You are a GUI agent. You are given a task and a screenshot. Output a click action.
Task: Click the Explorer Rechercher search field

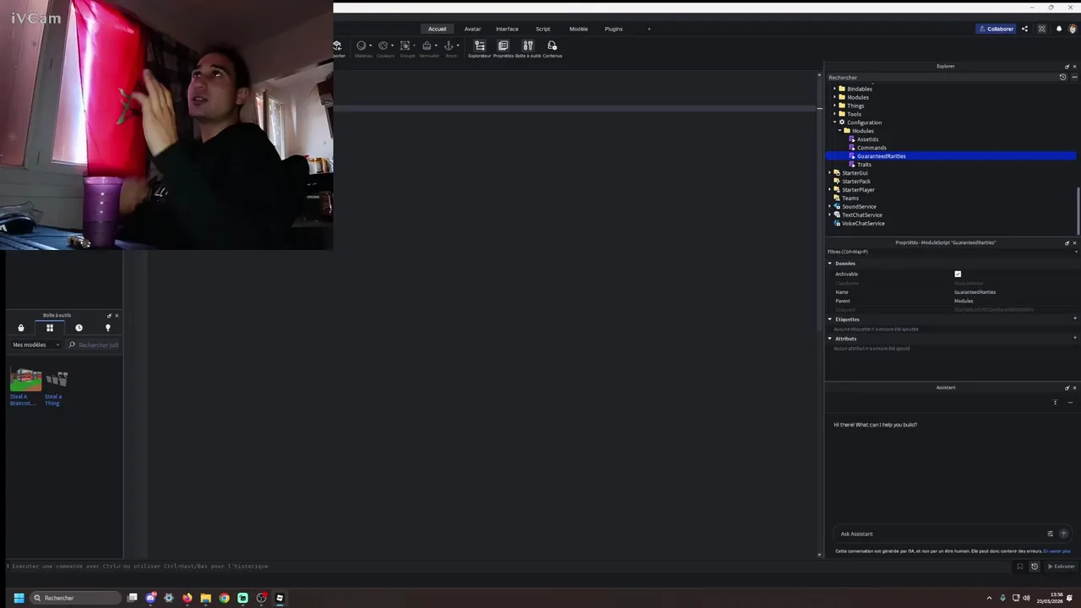coord(942,77)
